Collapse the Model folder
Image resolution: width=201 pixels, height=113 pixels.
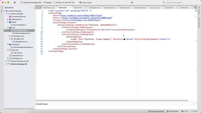[8, 22]
